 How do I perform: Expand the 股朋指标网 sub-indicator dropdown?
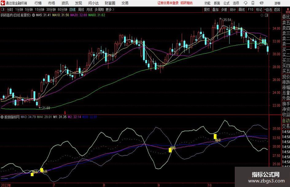[x=2, y=117]
